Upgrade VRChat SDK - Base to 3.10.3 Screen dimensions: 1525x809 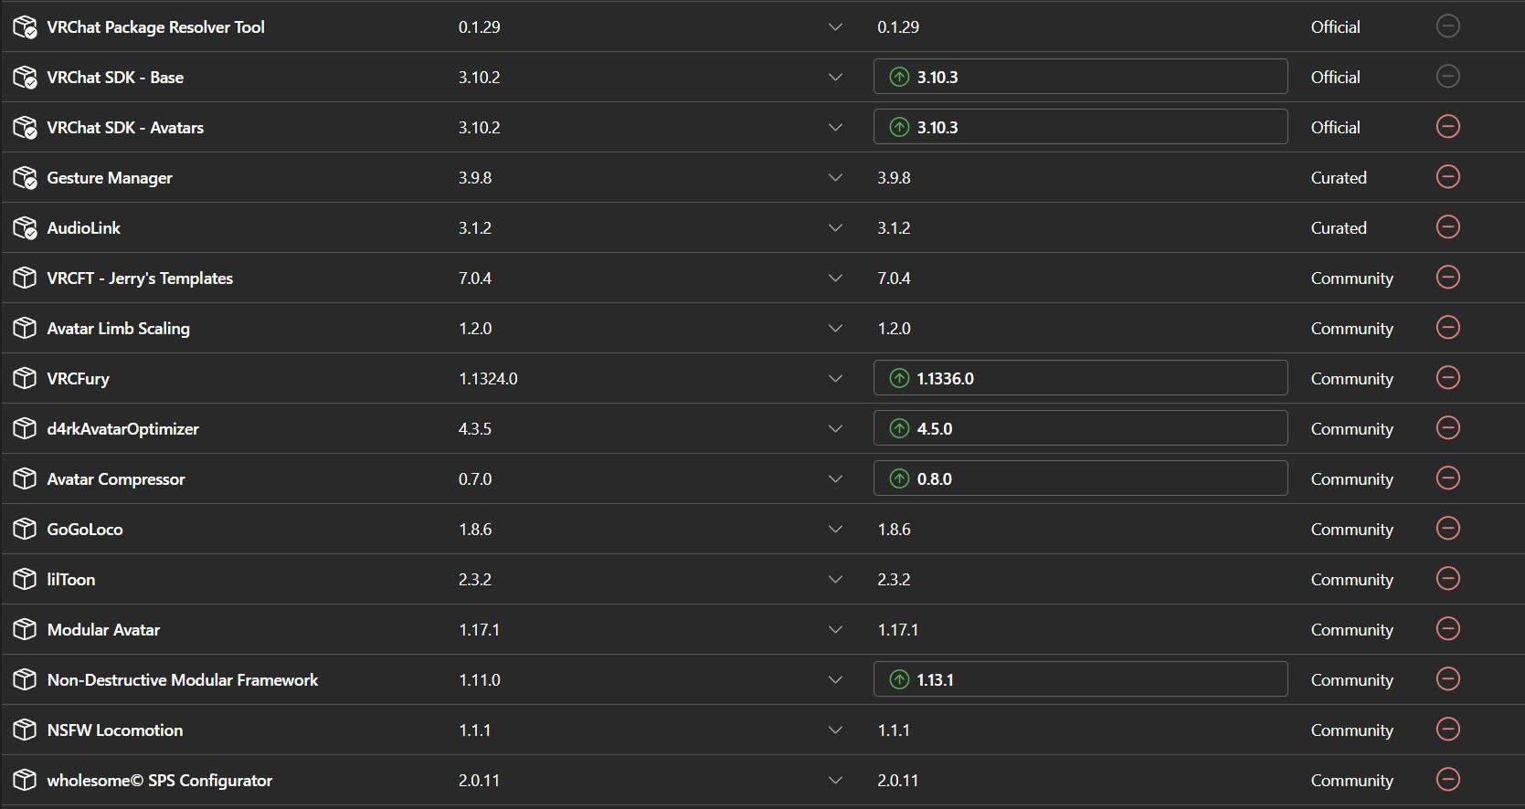[1080, 77]
